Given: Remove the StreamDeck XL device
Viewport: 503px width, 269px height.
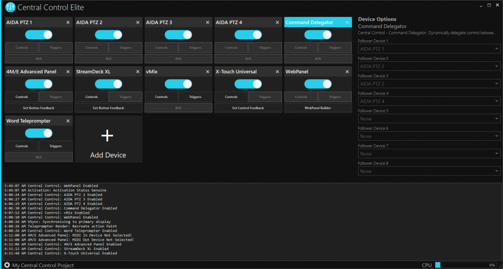Looking at the screenshot, I should [x=138, y=72].
